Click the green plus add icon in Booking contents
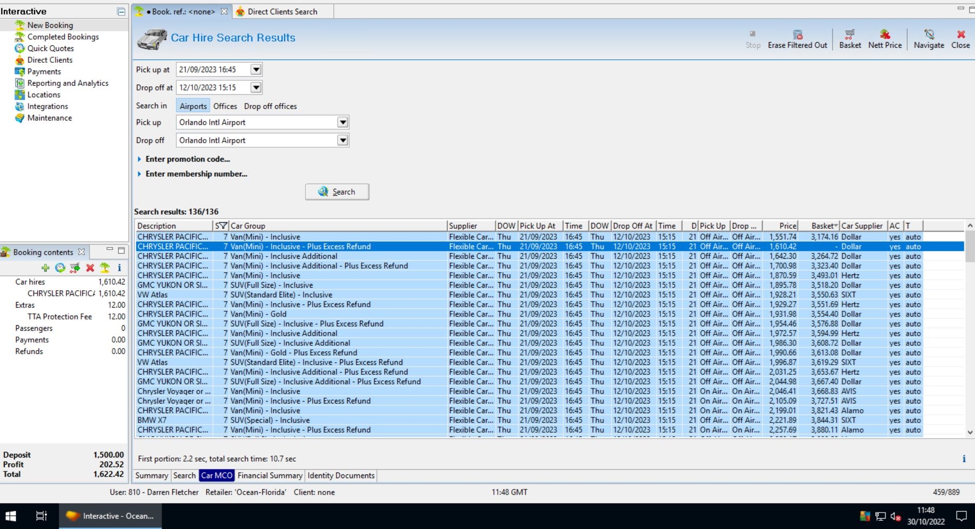Viewport: 975px width, 529px height. [45, 268]
